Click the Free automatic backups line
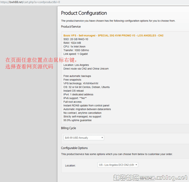The width and height of the screenshot is (189, 182). click(x=77, y=76)
